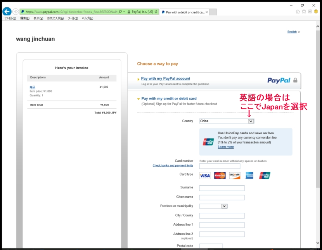Go back using the browser back arrow

pyautogui.click(x=7, y=12)
